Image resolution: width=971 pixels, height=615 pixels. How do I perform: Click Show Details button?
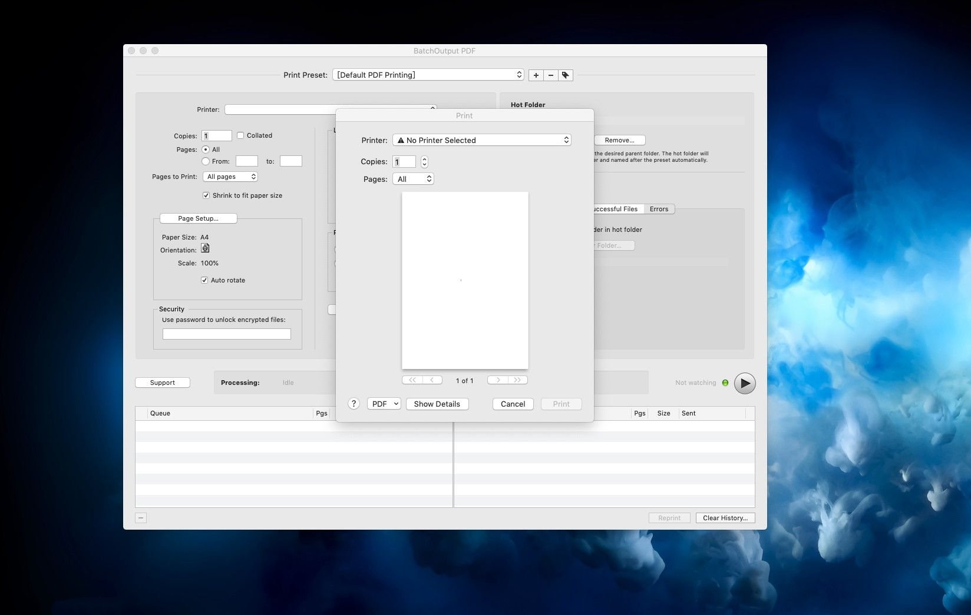437,404
